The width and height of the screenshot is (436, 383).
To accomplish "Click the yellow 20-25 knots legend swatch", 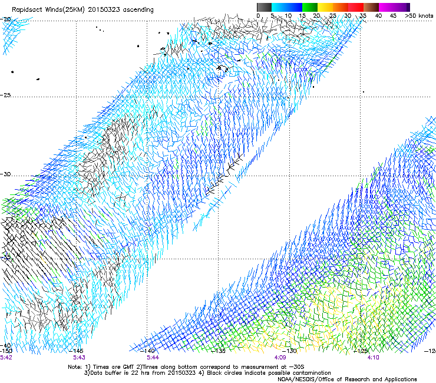I will [x=325, y=7].
